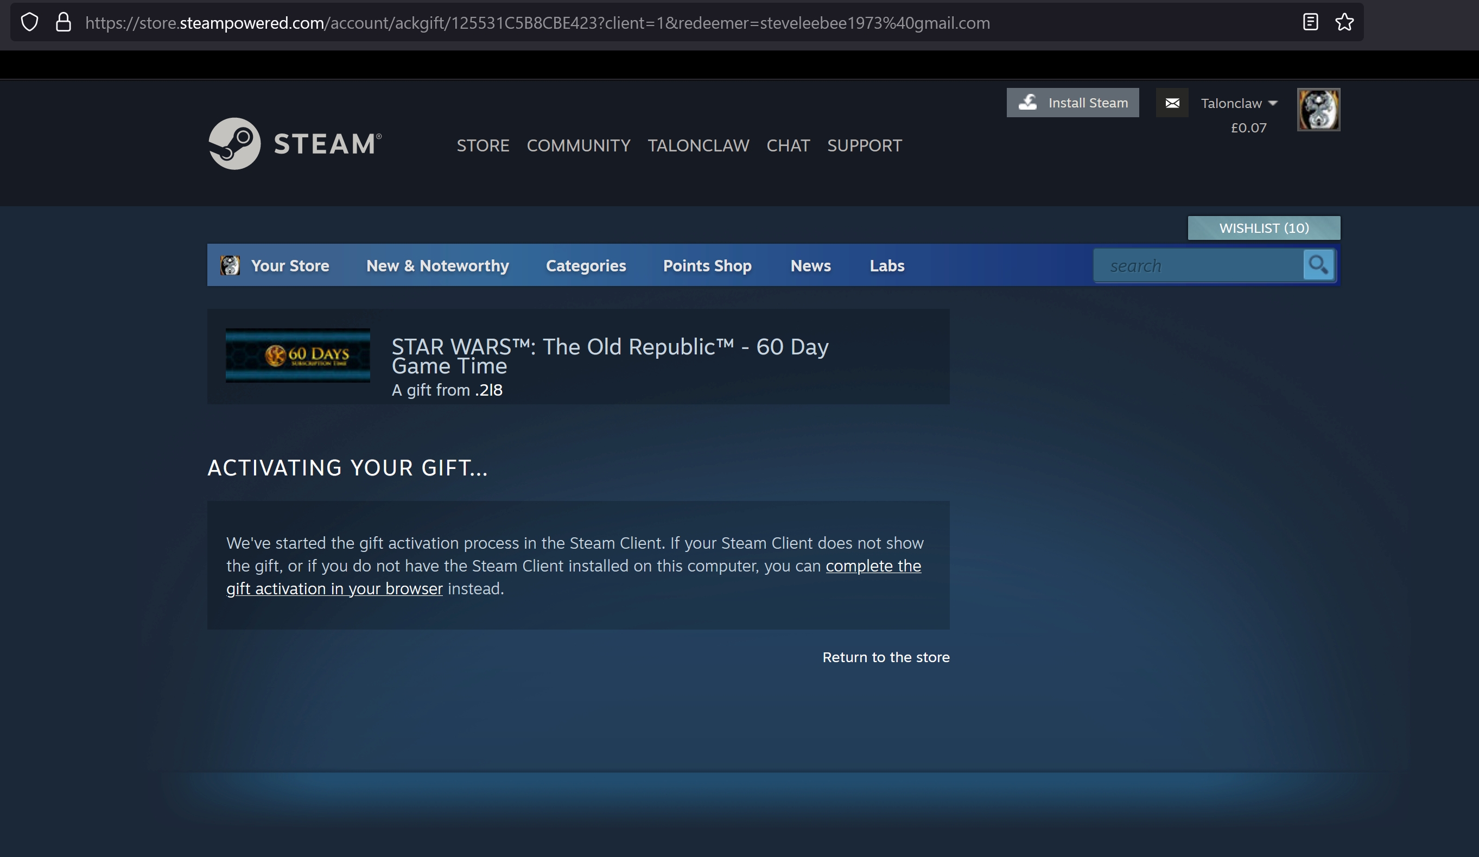Click the search magnifier button
Screen dimensions: 1479x857
coord(1318,265)
